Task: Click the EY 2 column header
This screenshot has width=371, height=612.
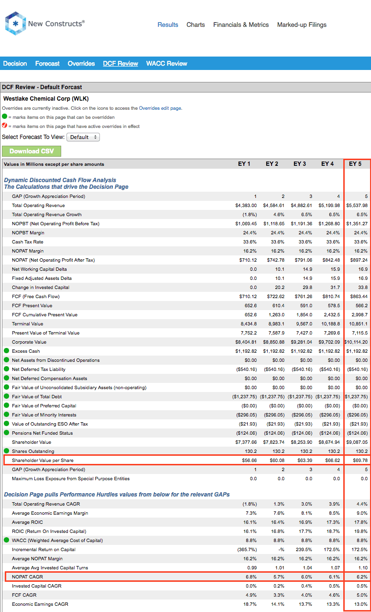Action: (x=272, y=164)
